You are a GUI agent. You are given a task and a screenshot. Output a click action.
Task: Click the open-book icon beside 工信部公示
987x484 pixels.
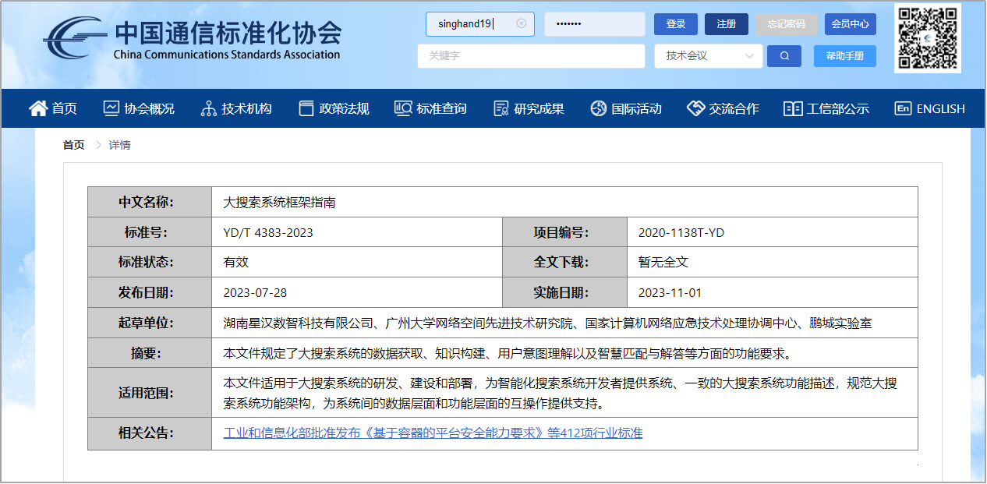click(793, 108)
